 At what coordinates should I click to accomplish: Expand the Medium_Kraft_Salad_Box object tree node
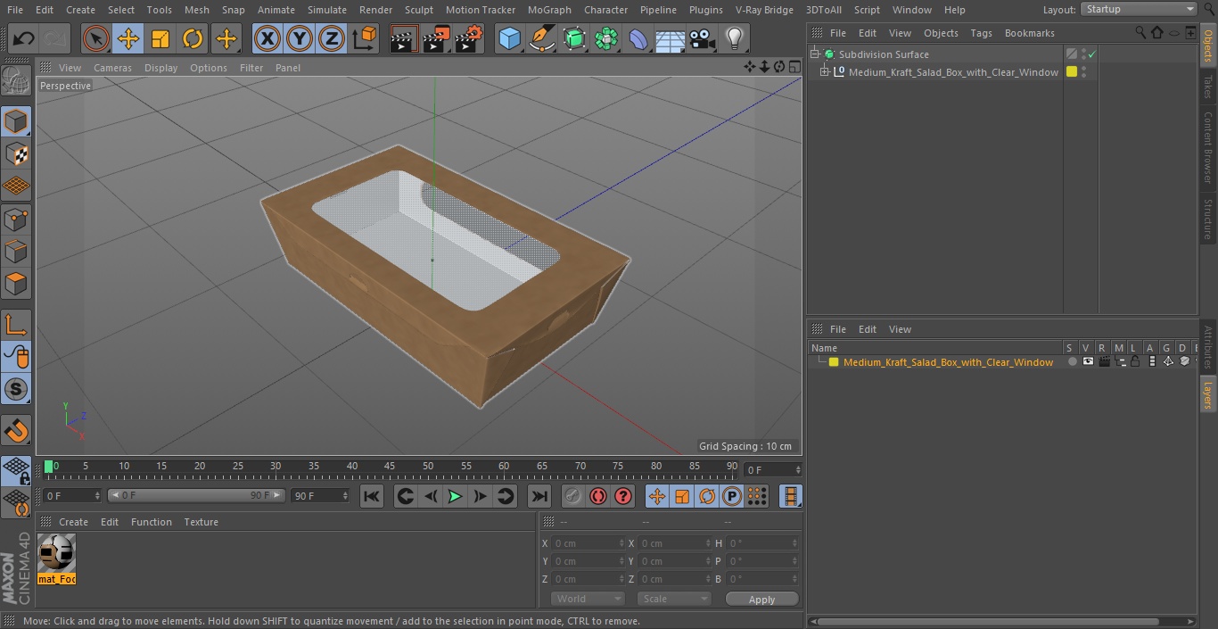click(825, 72)
